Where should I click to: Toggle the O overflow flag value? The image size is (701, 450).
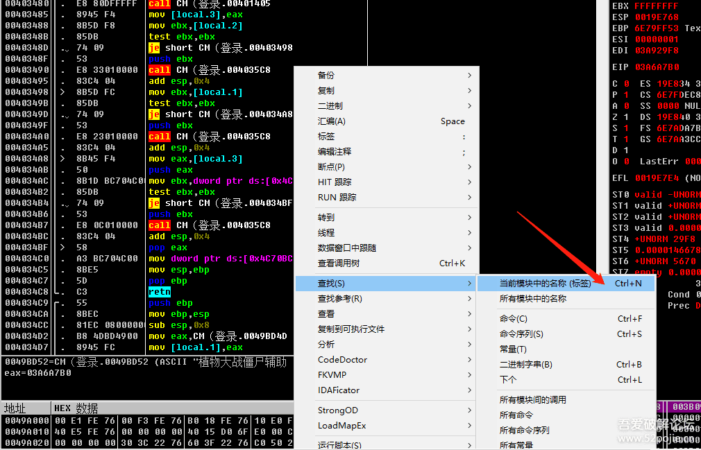pos(627,162)
